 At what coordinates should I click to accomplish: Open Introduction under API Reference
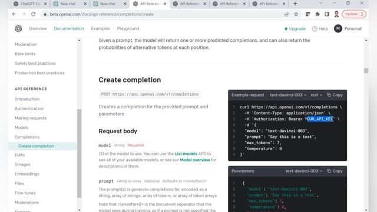(27, 99)
